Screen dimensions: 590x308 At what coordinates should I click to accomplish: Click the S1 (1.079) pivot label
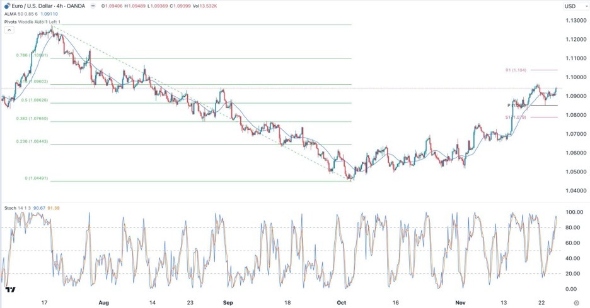(516, 118)
